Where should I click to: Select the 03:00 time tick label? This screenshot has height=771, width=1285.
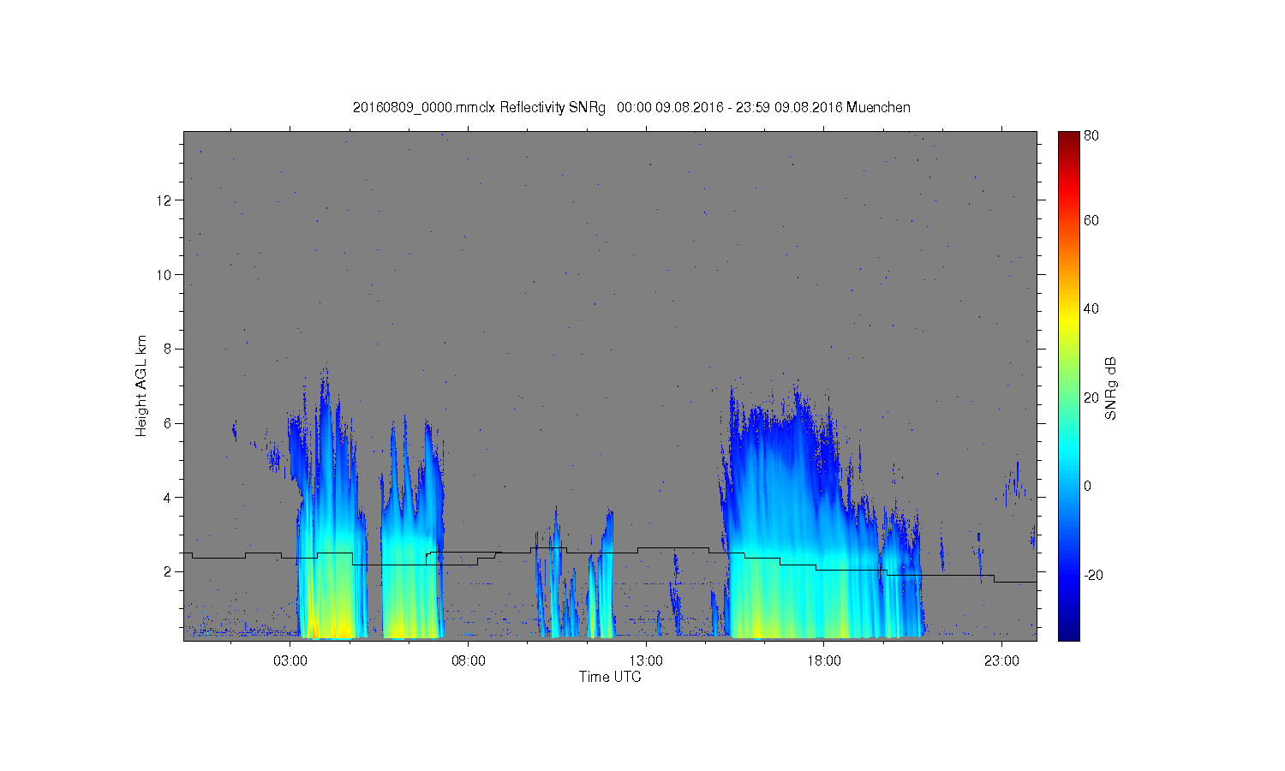pos(290,660)
